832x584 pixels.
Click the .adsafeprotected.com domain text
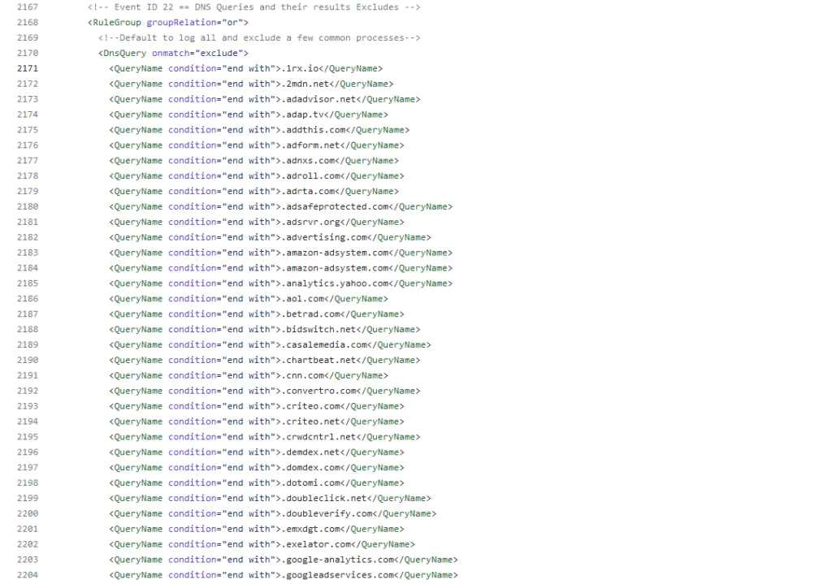336,207
